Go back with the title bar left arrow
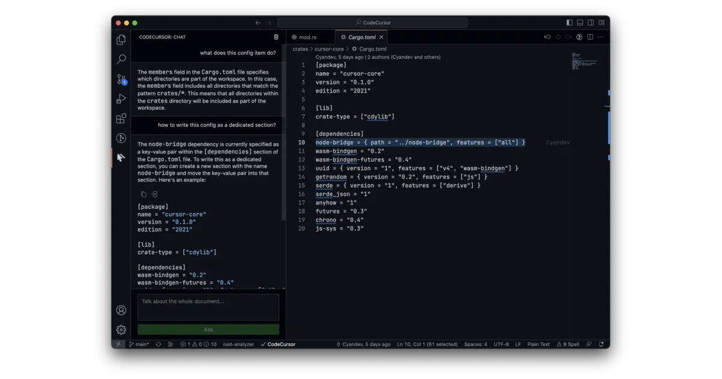Screen dimensions: 722x379 [258, 23]
